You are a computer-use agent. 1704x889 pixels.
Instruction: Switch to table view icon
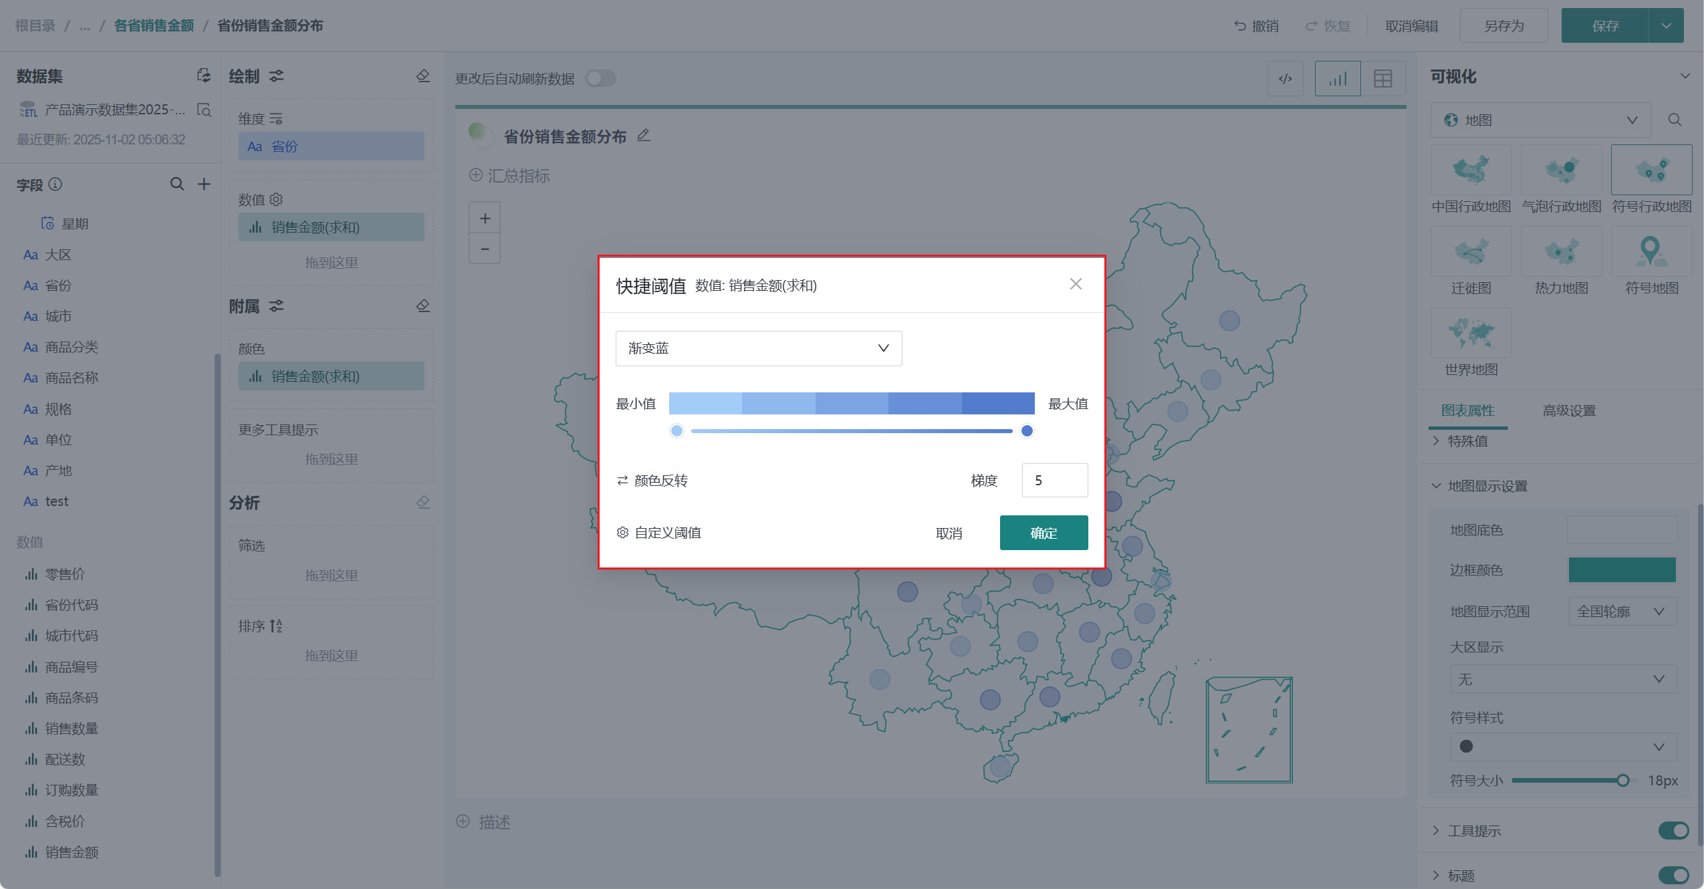click(1382, 79)
